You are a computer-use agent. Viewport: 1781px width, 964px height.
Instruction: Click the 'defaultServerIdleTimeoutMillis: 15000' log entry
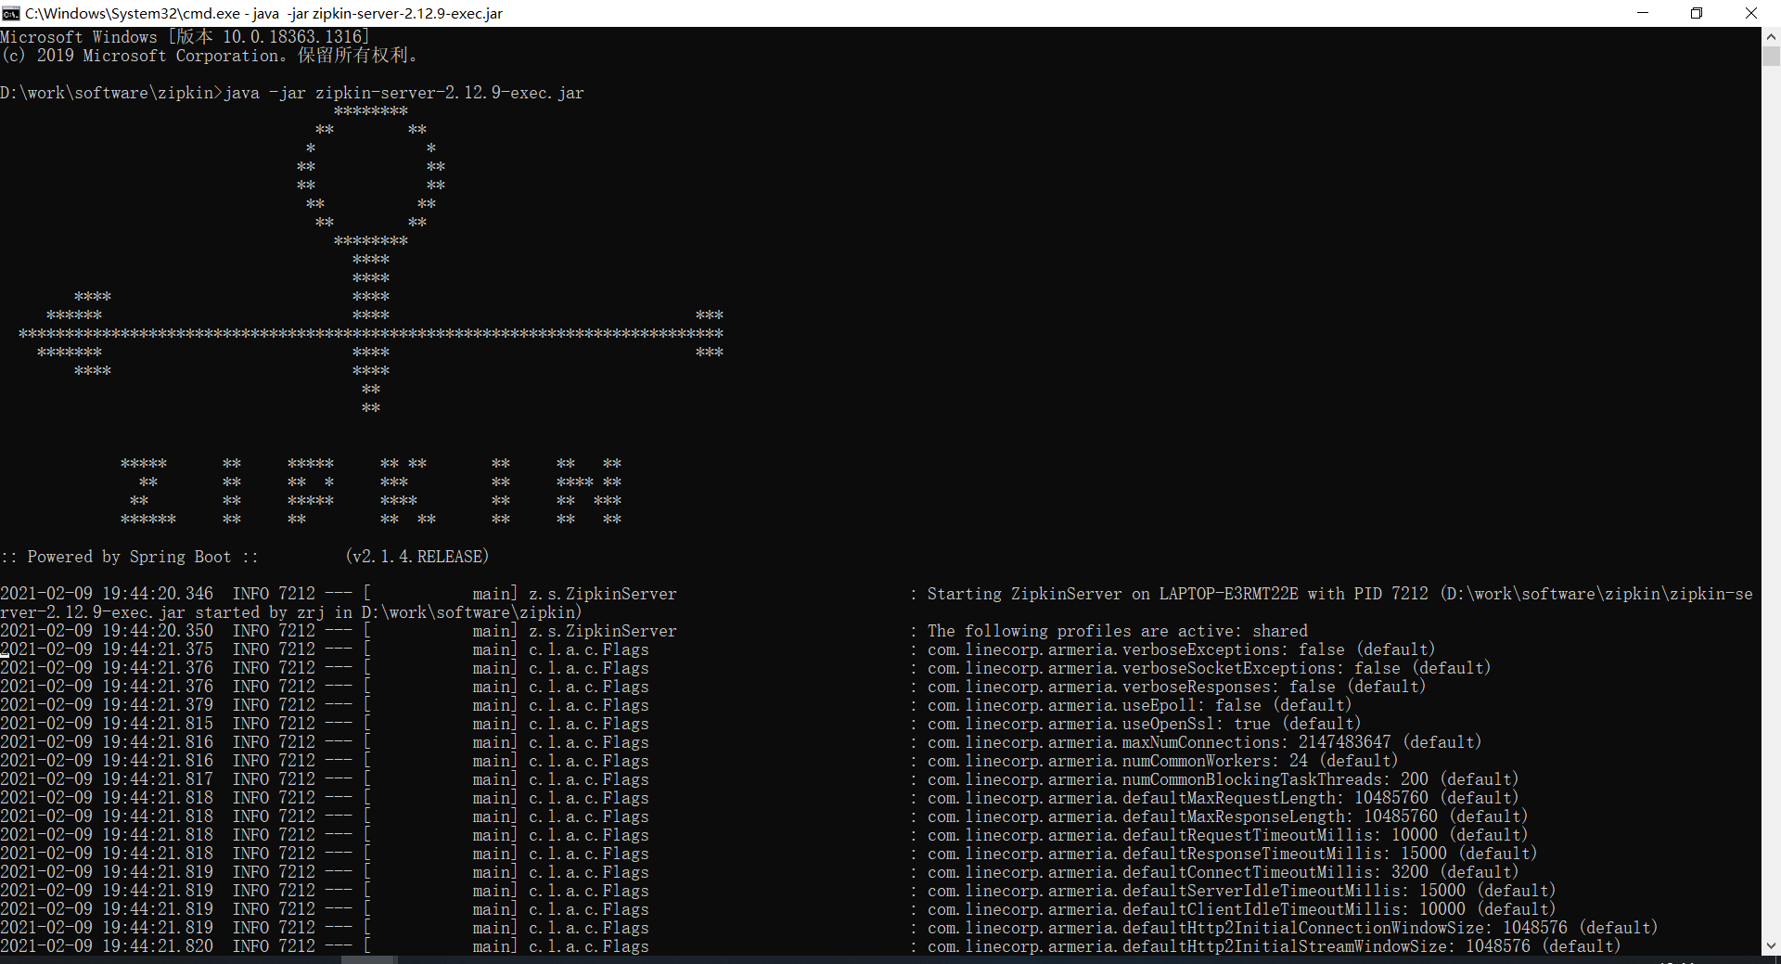pos(1242,891)
